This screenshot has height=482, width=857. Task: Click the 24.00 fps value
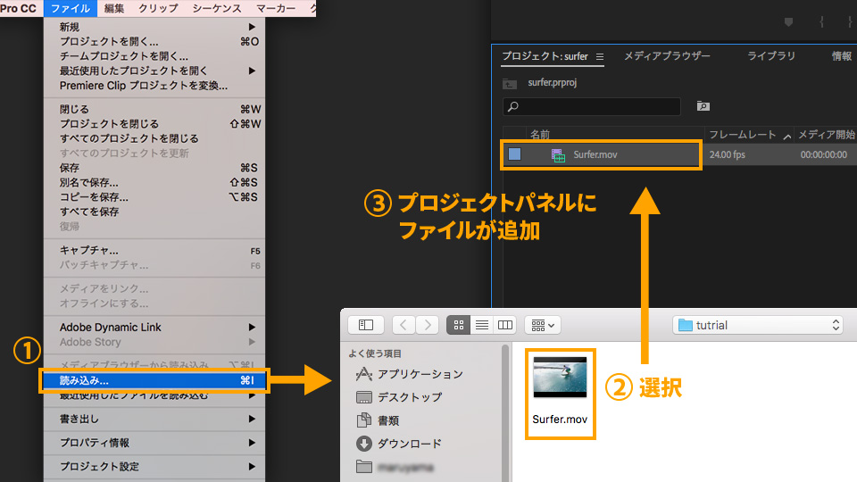pyautogui.click(x=727, y=154)
